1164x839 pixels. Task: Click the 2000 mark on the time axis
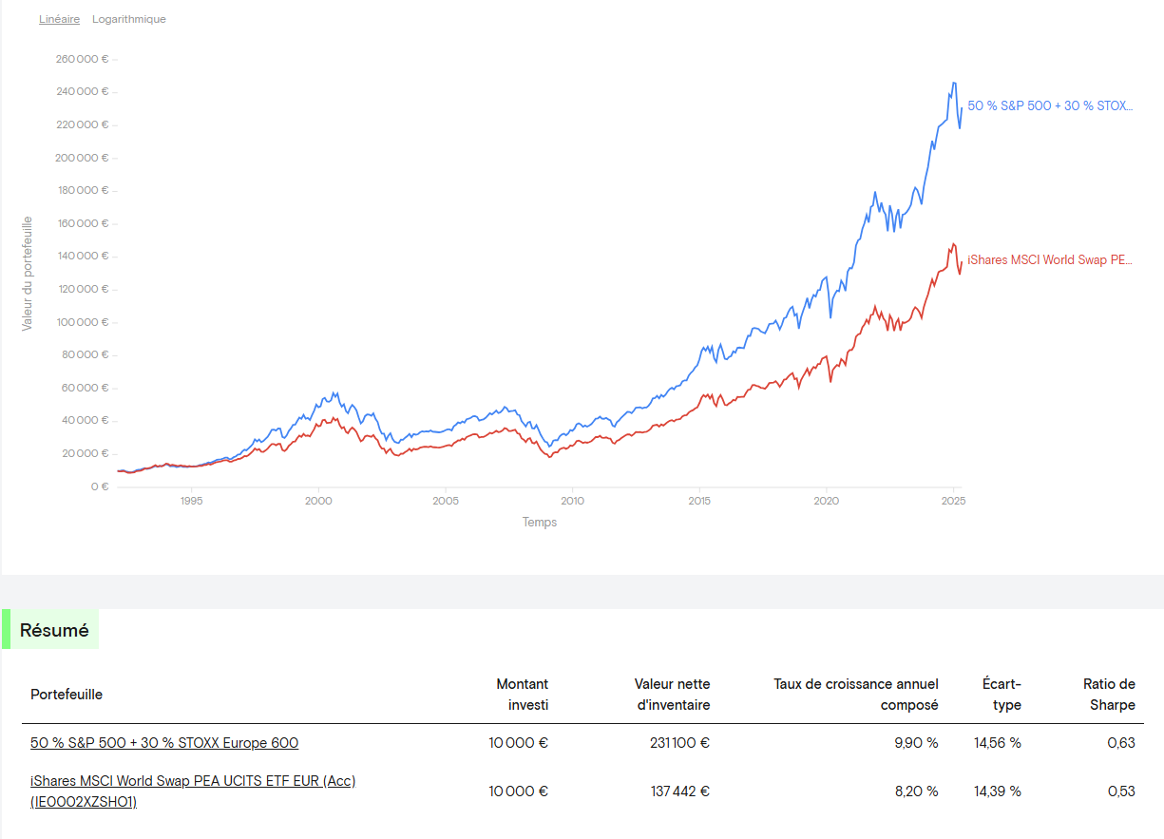[318, 501]
